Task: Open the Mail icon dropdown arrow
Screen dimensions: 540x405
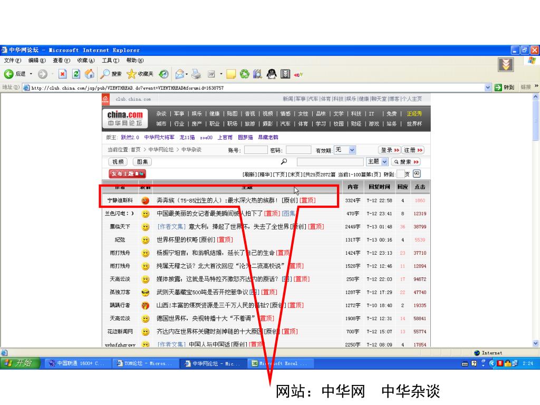Action: pos(186,74)
